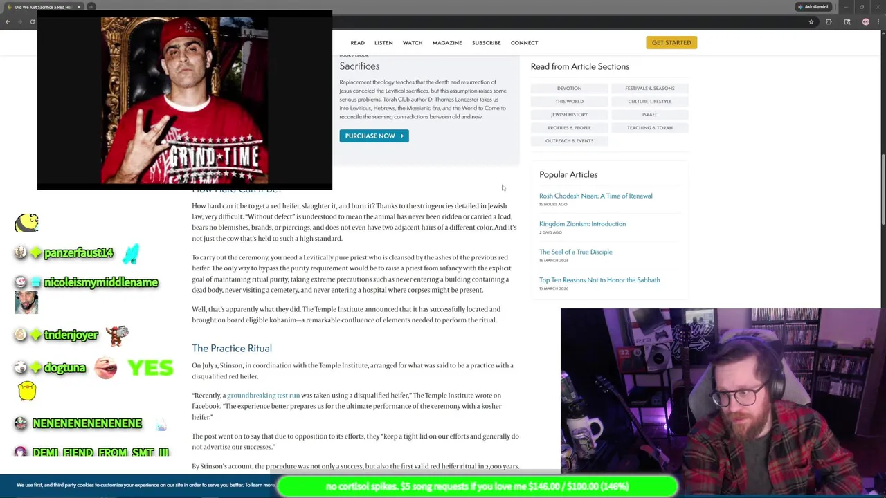
Task: Click the green song request goal bar
Action: [477, 486]
